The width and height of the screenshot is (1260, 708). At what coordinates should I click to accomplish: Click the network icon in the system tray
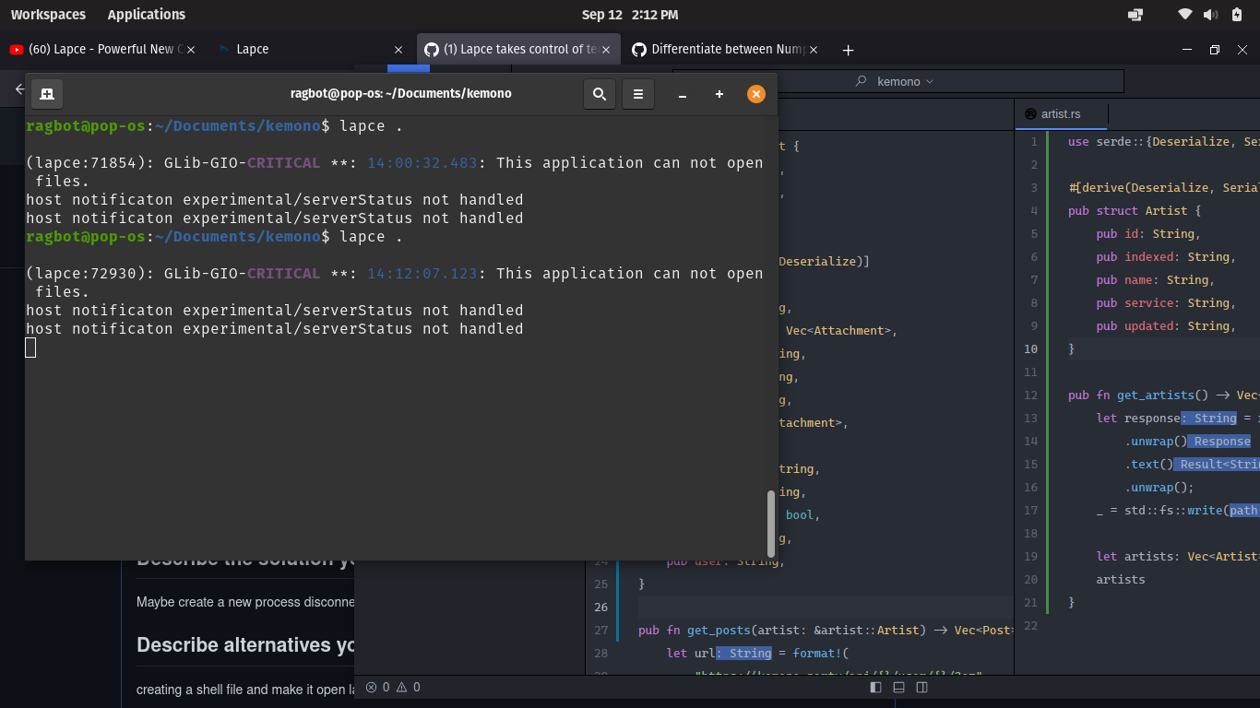point(1184,14)
